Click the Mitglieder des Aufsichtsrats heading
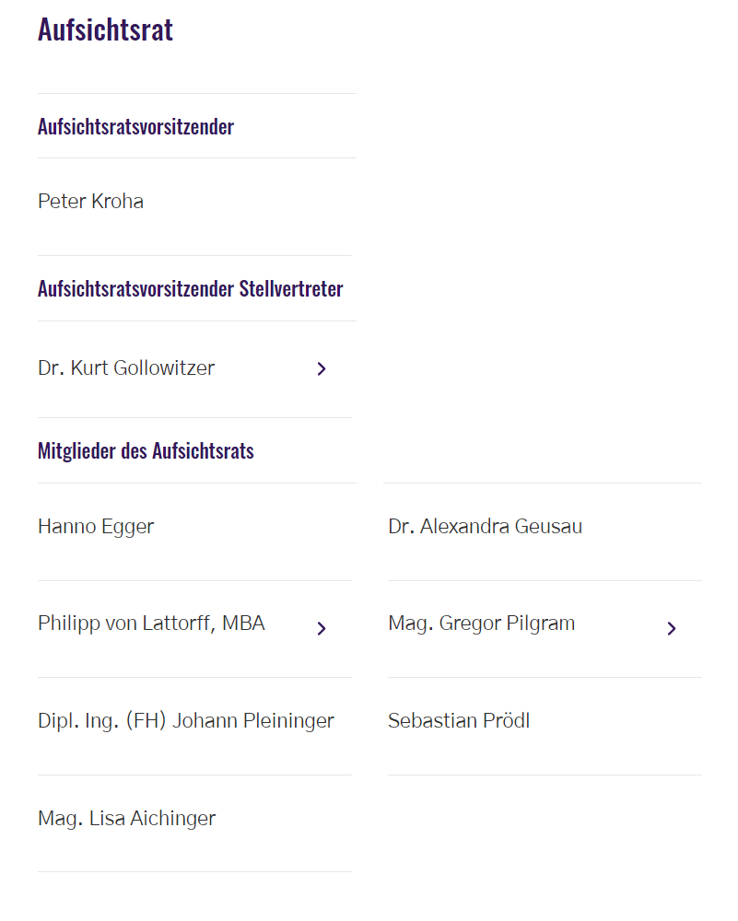This screenshot has height=921, width=738. coord(146,451)
